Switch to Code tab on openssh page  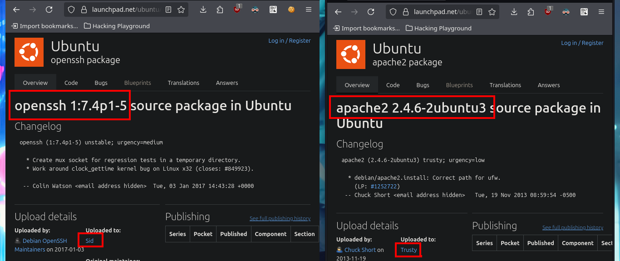[x=71, y=83]
